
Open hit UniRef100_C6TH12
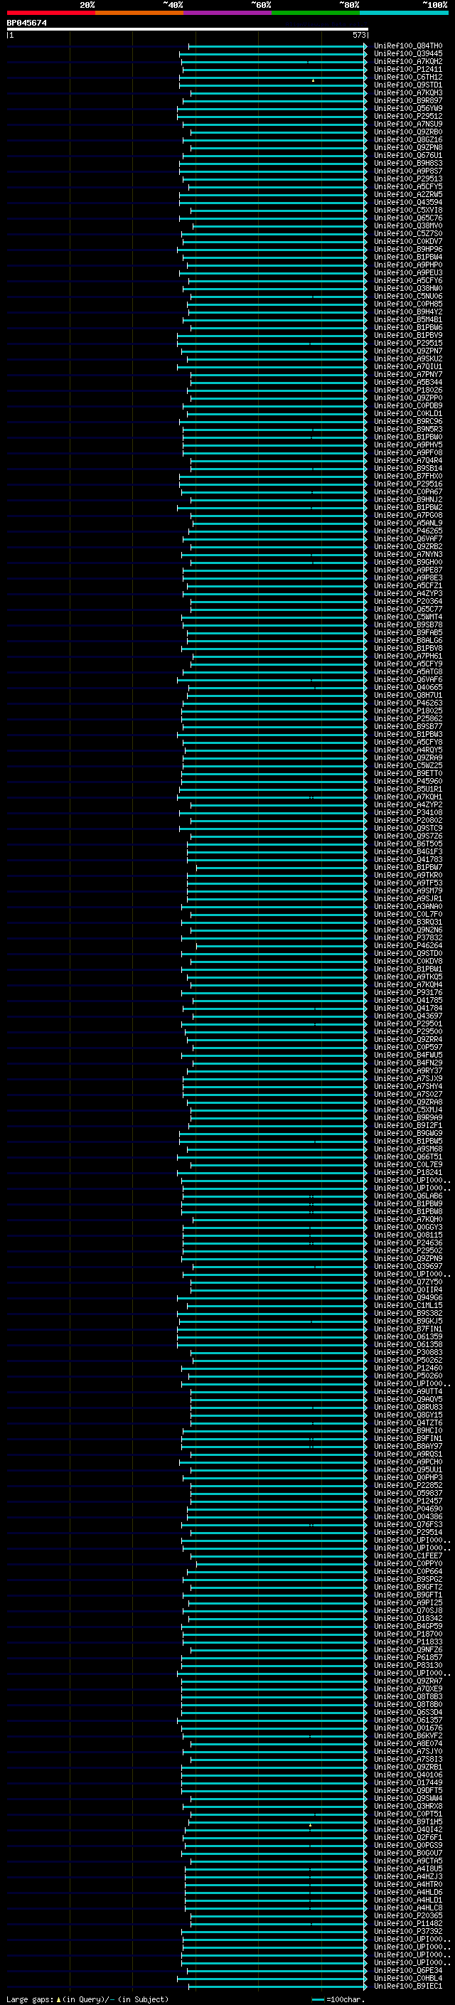[408, 77]
